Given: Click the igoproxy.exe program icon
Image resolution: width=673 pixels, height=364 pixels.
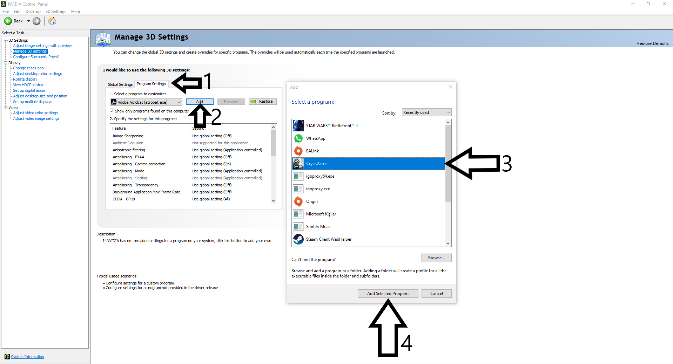Looking at the screenshot, I should point(298,189).
